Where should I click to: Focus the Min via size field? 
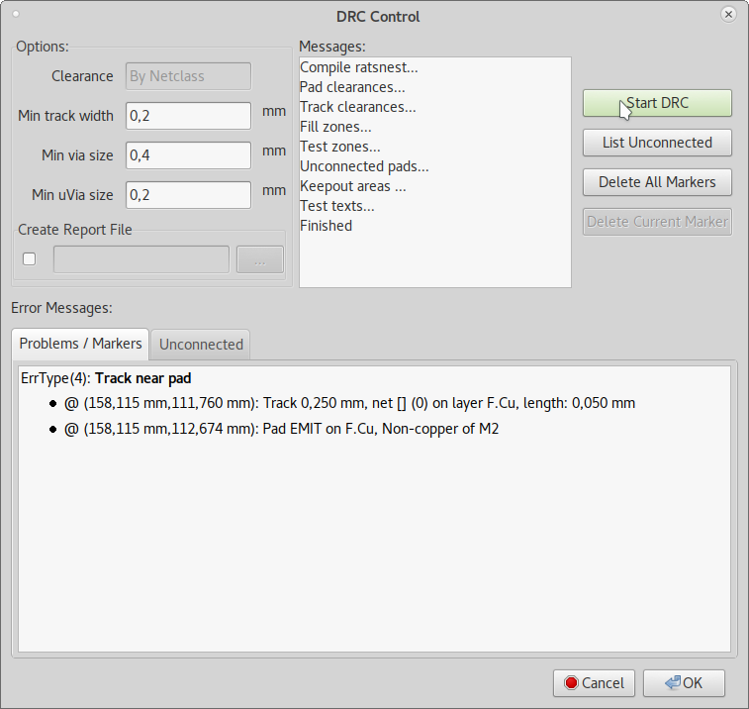pos(188,155)
